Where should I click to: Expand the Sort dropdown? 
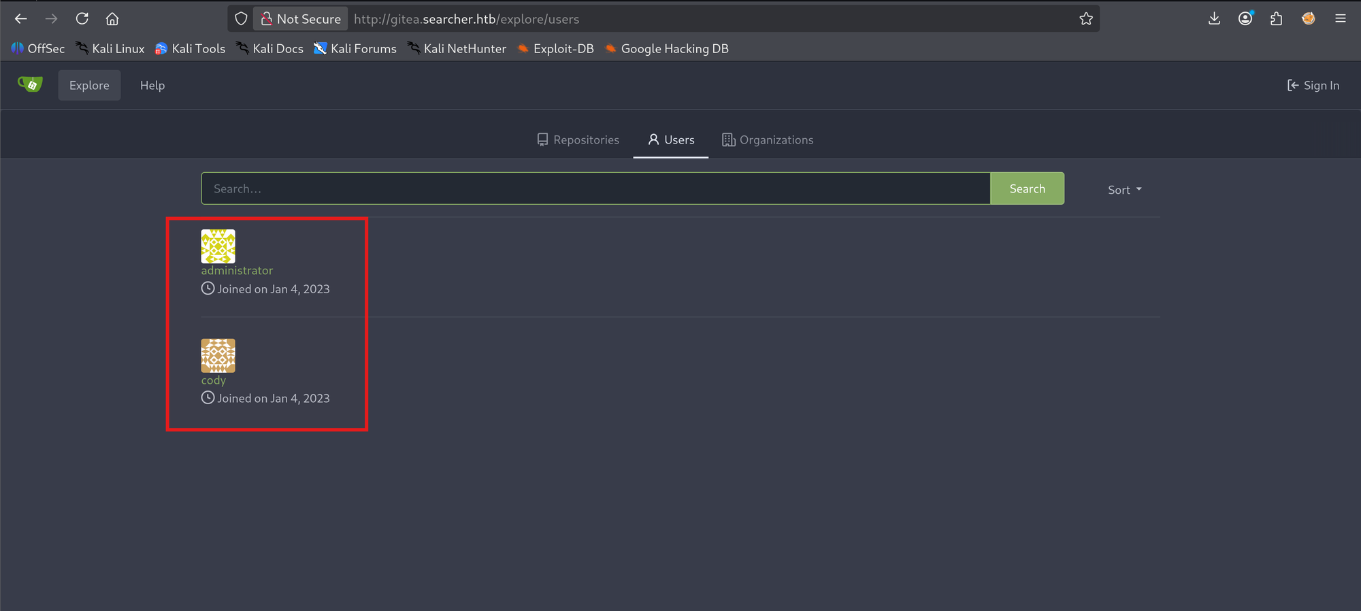click(1124, 190)
